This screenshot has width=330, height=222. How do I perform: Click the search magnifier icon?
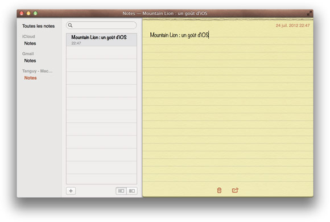coord(71,25)
